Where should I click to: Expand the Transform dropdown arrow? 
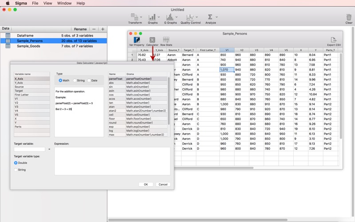[141, 17]
